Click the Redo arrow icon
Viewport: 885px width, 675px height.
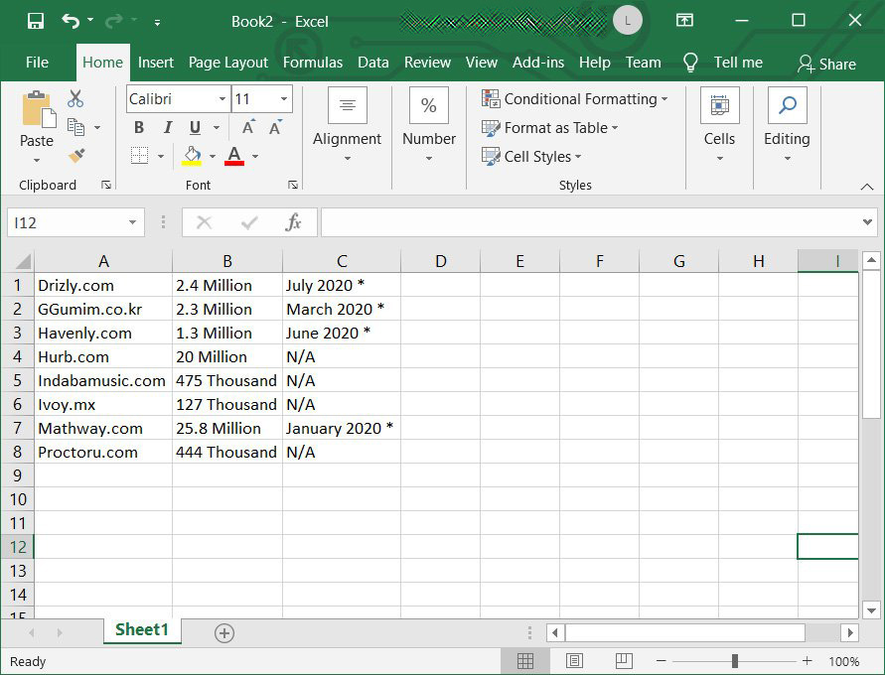click(x=114, y=21)
